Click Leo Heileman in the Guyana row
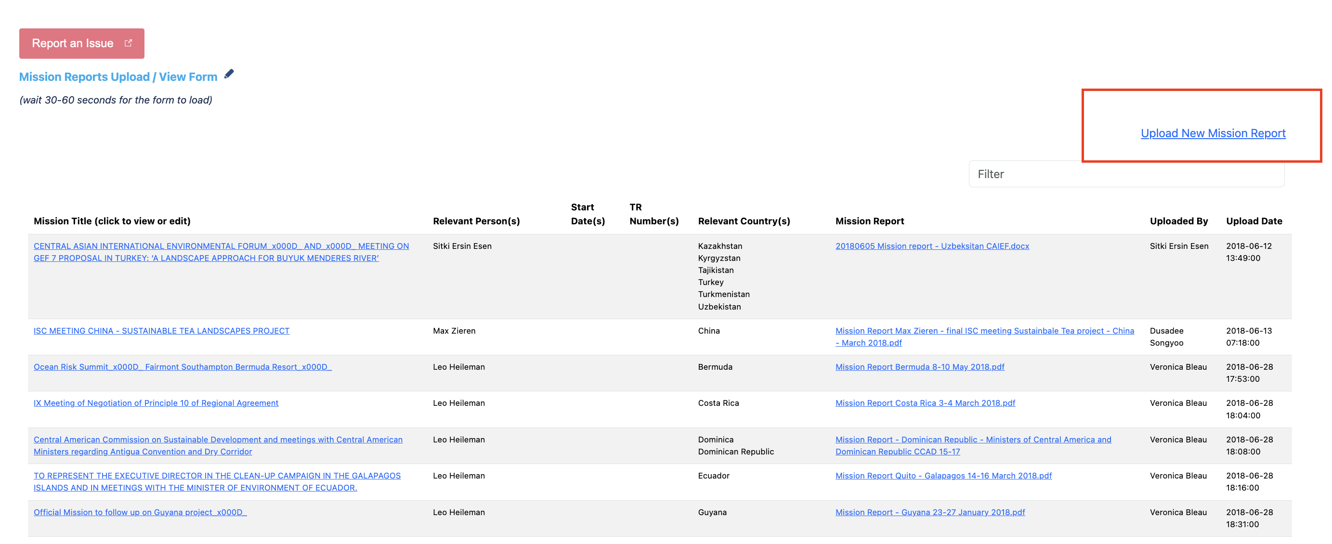 458,512
